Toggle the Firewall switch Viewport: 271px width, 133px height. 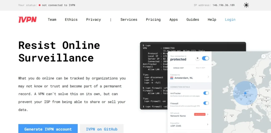click(x=206, y=103)
